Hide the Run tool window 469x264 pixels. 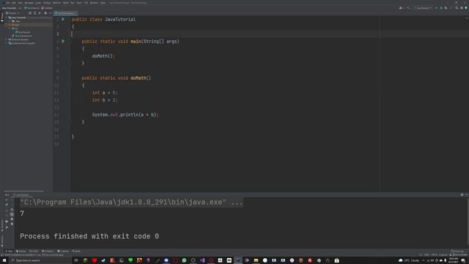(466, 195)
